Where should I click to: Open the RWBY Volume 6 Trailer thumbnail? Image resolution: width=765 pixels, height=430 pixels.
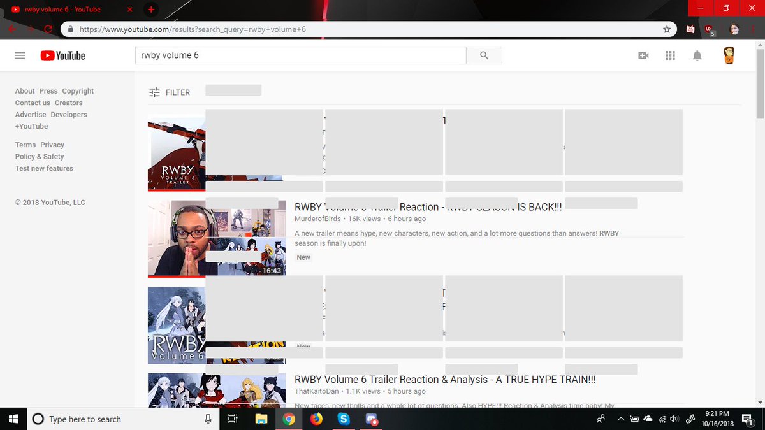click(x=177, y=153)
